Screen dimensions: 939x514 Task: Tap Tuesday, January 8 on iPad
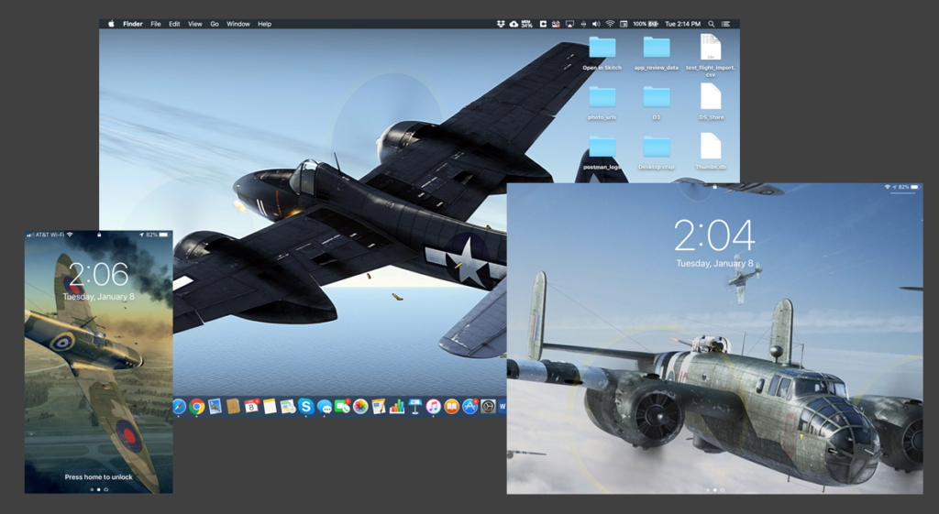click(x=715, y=263)
